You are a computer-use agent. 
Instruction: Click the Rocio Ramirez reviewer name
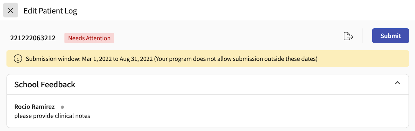click(34, 107)
